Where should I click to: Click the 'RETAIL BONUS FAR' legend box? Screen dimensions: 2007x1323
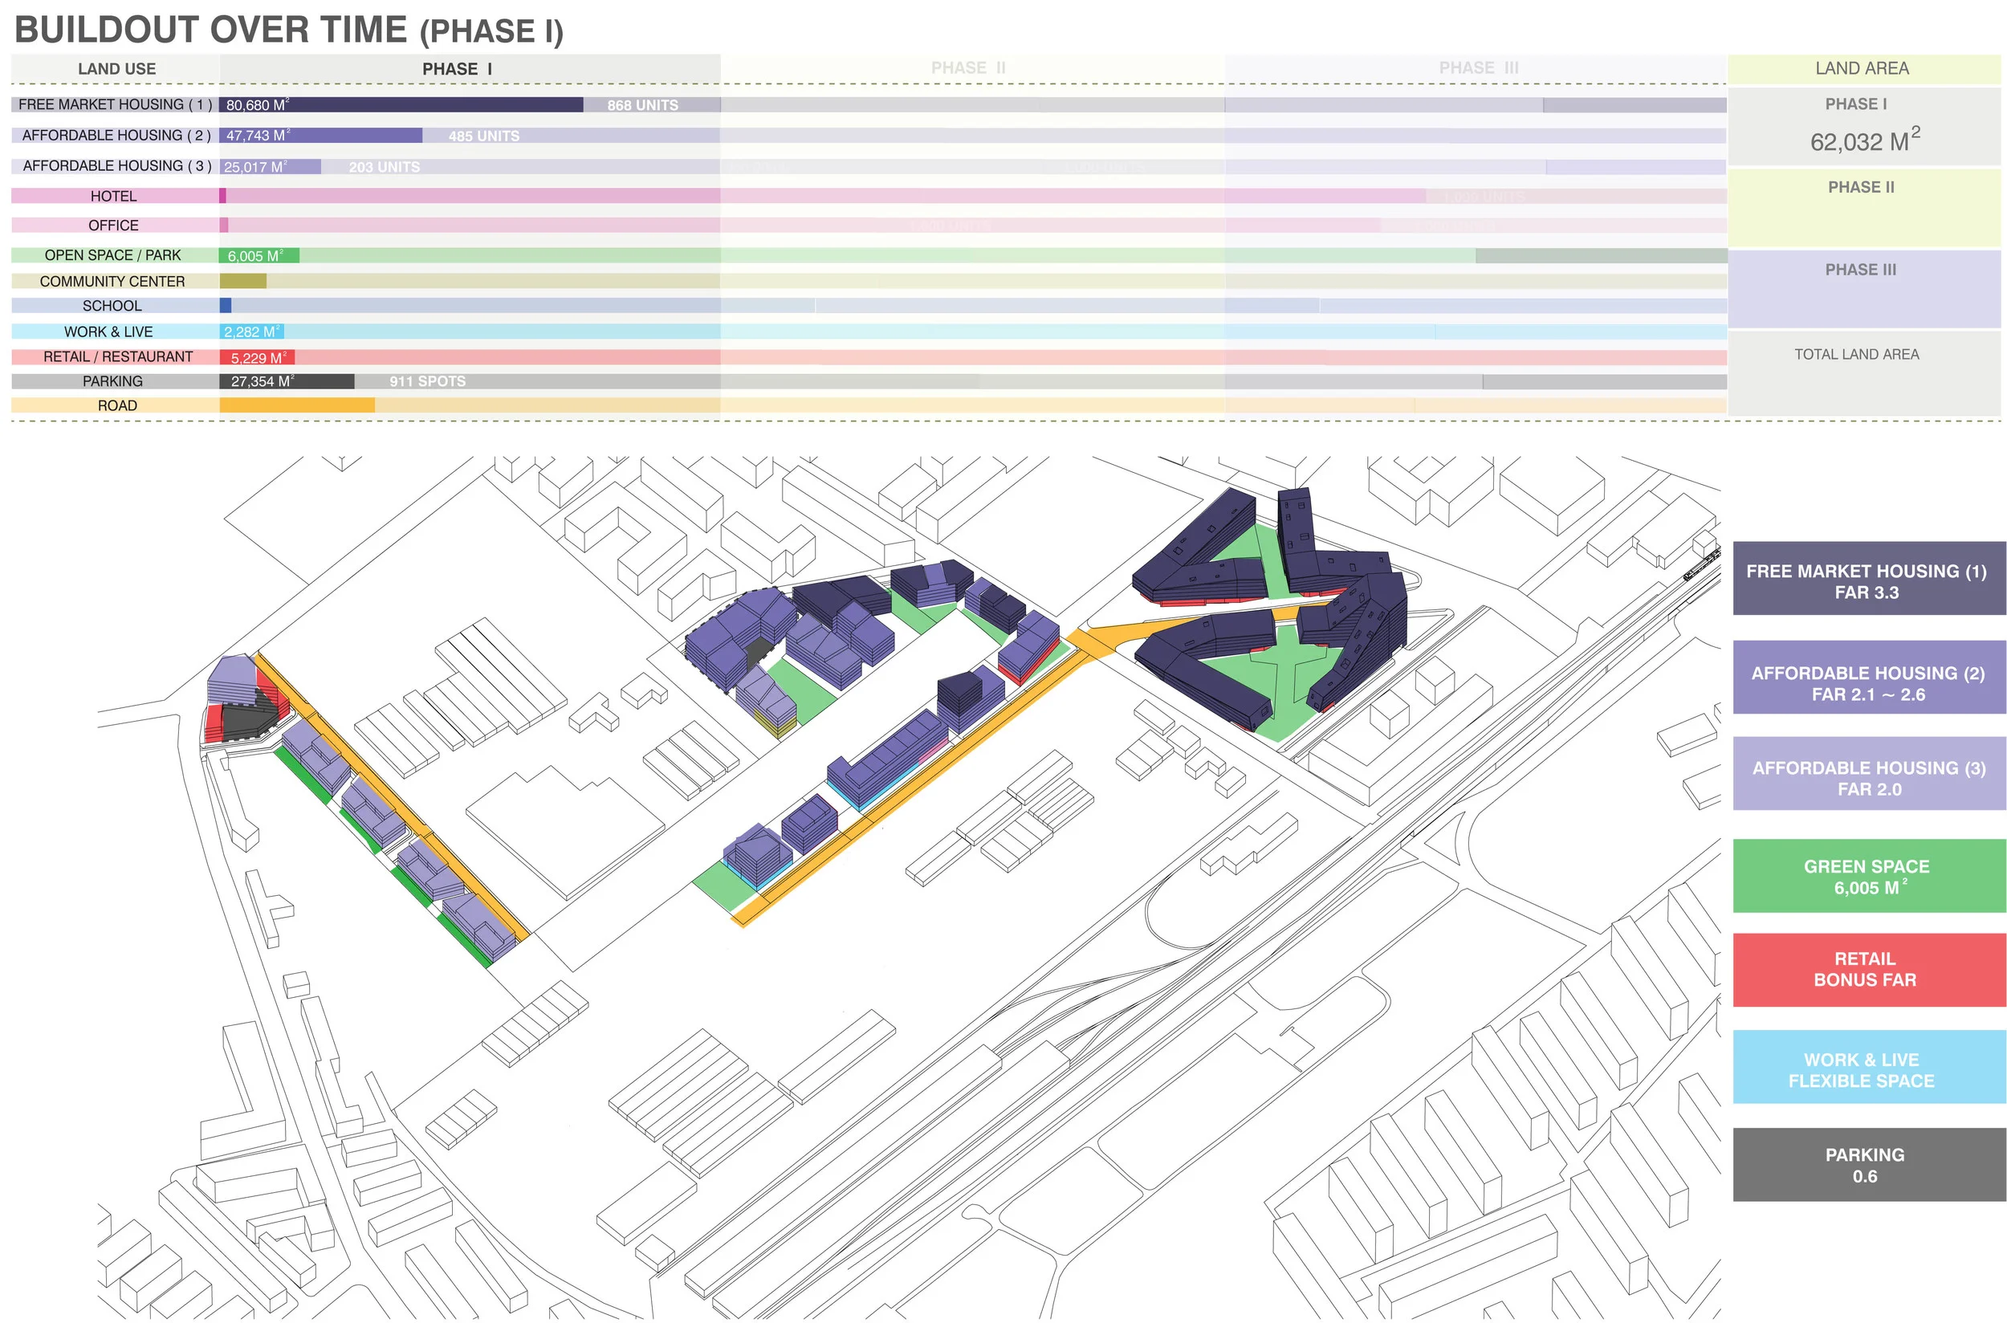(x=1869, y=970)
